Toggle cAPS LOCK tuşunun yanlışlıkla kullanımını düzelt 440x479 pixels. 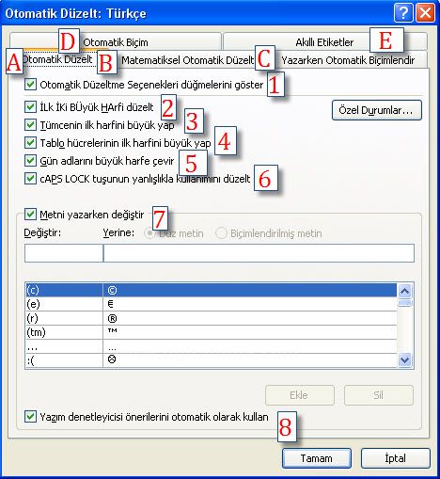point(30,179)
